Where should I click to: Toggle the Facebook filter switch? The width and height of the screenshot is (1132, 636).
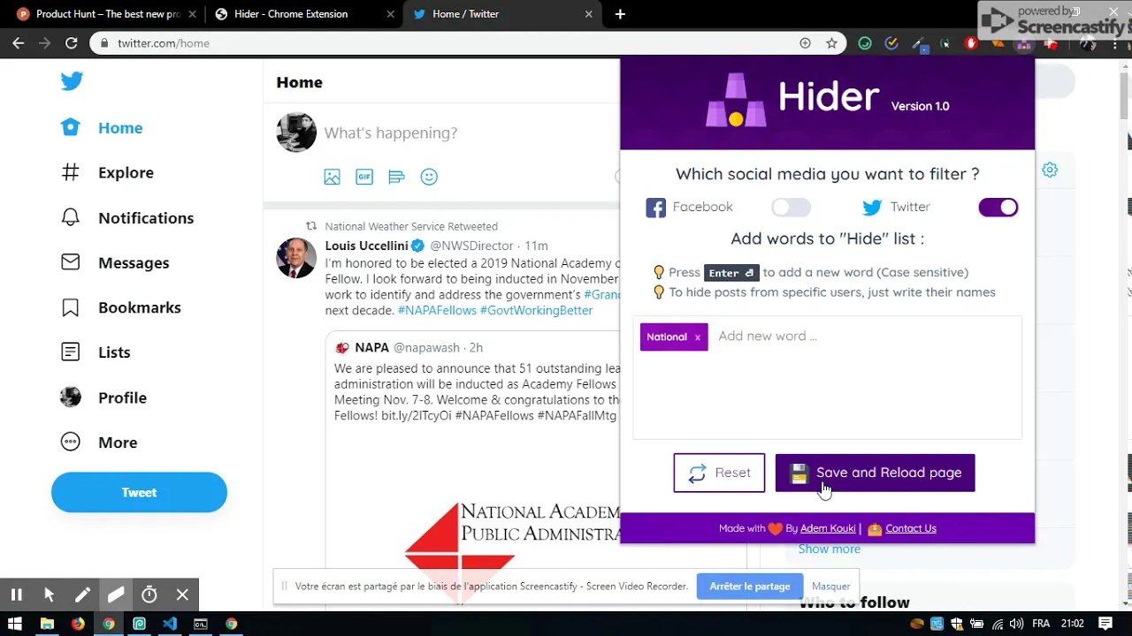[x=791, y=208]
